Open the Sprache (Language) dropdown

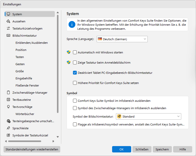coord(122,39)
